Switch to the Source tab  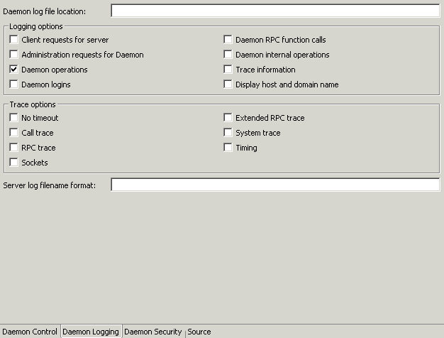[199, 332]
